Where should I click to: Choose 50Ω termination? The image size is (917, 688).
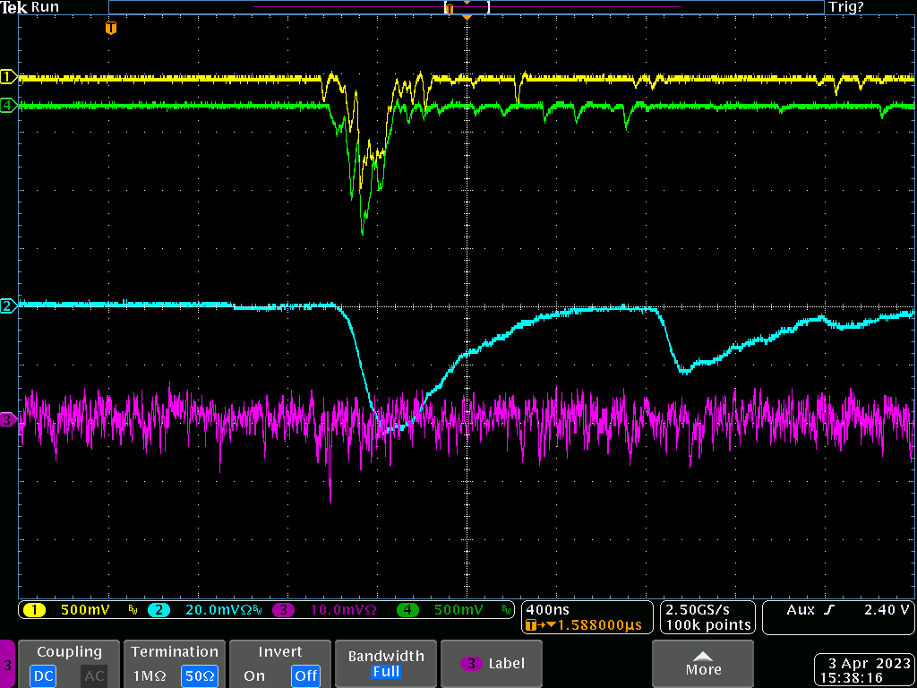[x=199, y=675]
